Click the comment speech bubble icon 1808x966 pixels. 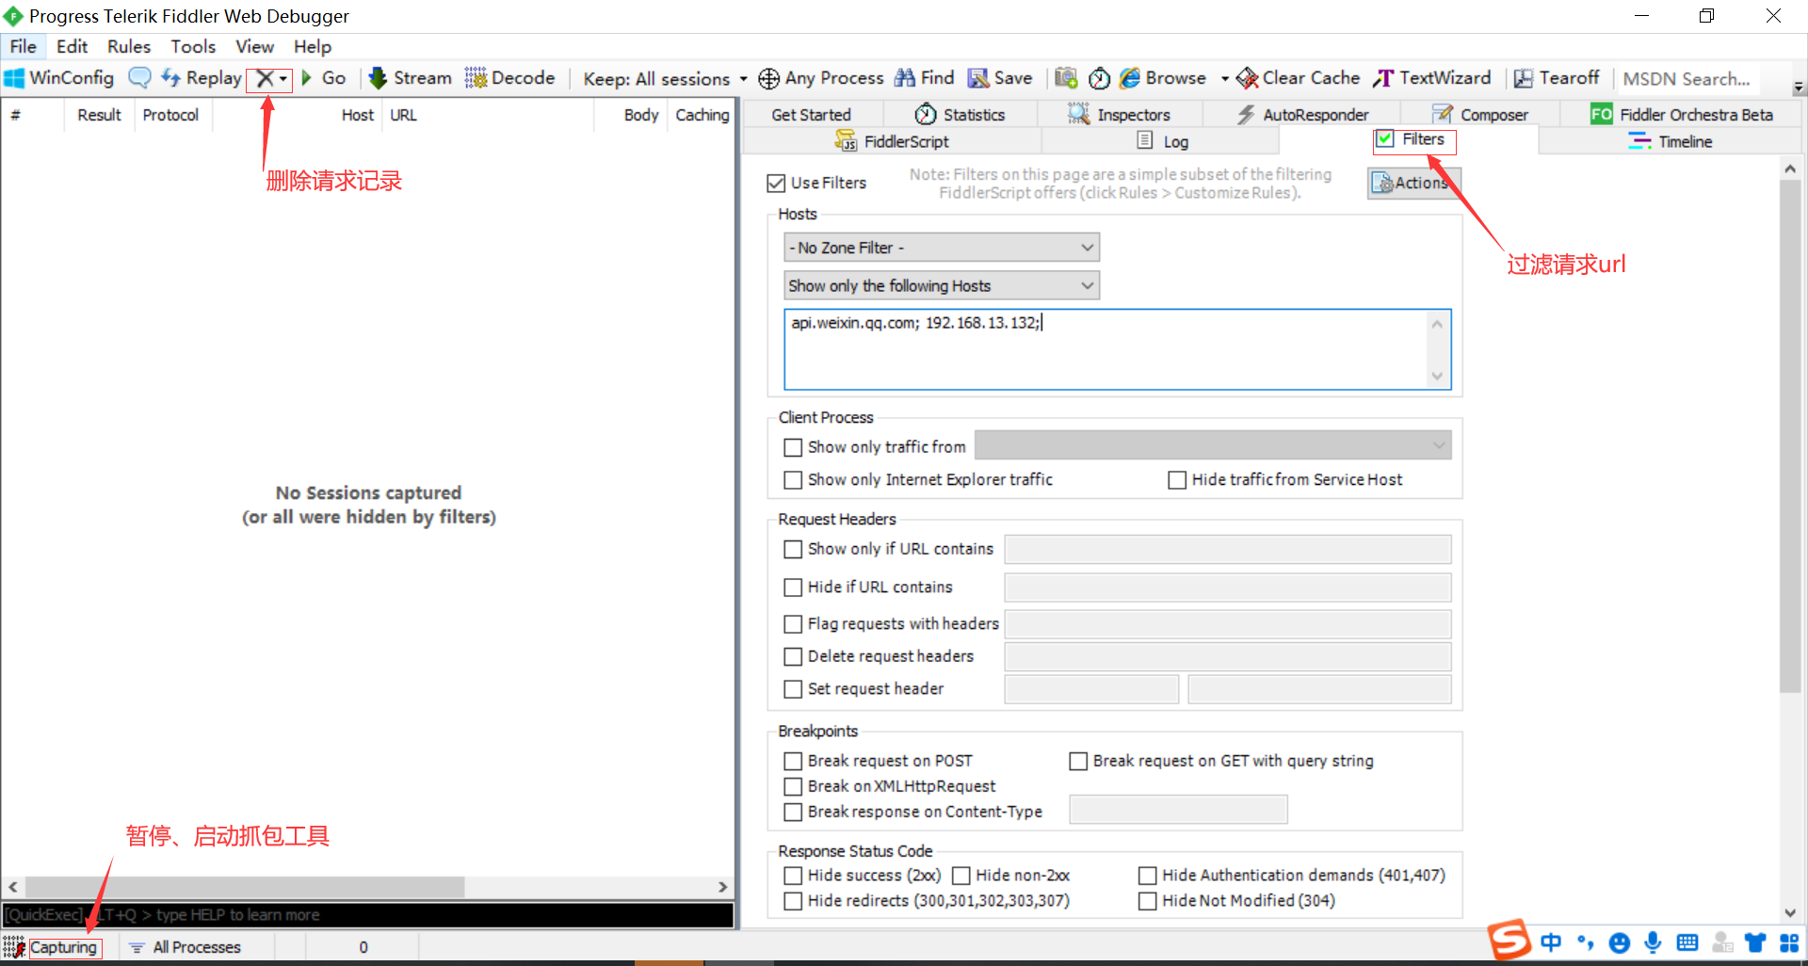(139, 78)
